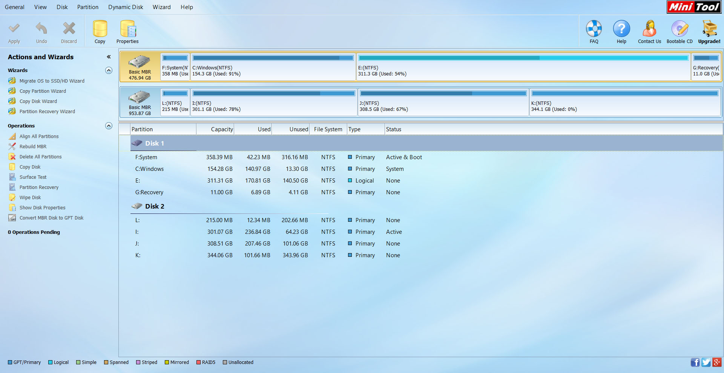Open the View menu
Screen dimensions: 724x373
coord(40,7)
